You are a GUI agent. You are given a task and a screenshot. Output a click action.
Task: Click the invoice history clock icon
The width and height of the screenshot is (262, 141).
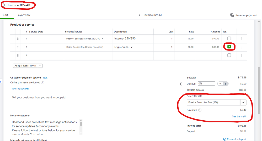[x=3, y=5]
